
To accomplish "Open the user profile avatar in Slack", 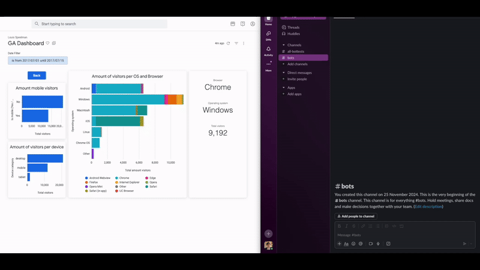I will (x=268, y=245).
